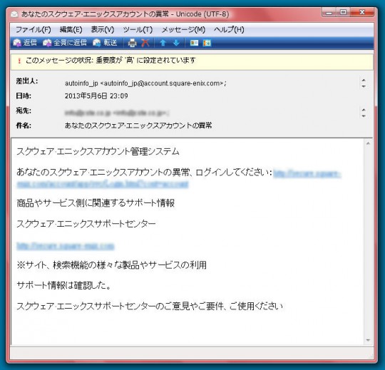Viewport: 385px width, 370px height.
Task: Maximize the message window
Action: click(343, 13)
